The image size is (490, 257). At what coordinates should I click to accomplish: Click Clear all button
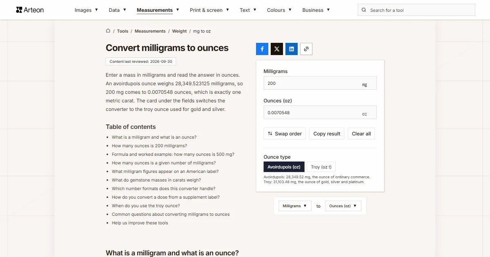pos(361,134)
